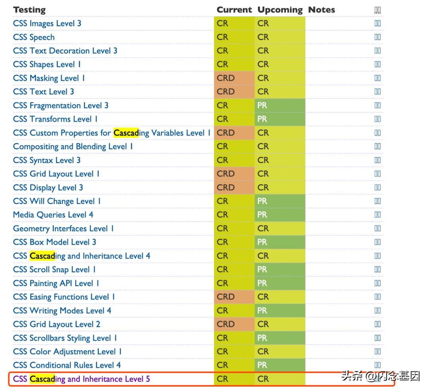Open CSS Cascading and Inheritance Level 5 link
The height and width of the screenshot is (391, 430).
tap(82, 379)
